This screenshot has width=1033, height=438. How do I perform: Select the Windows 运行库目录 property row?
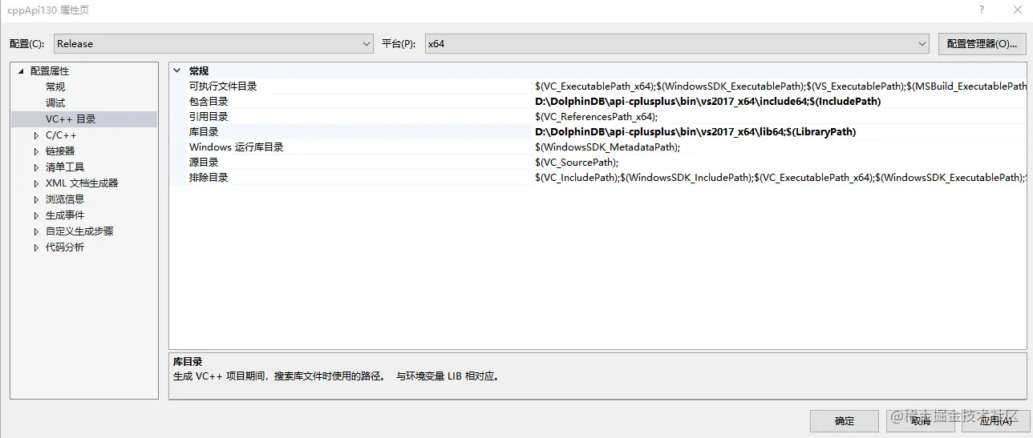coord(598,147)
